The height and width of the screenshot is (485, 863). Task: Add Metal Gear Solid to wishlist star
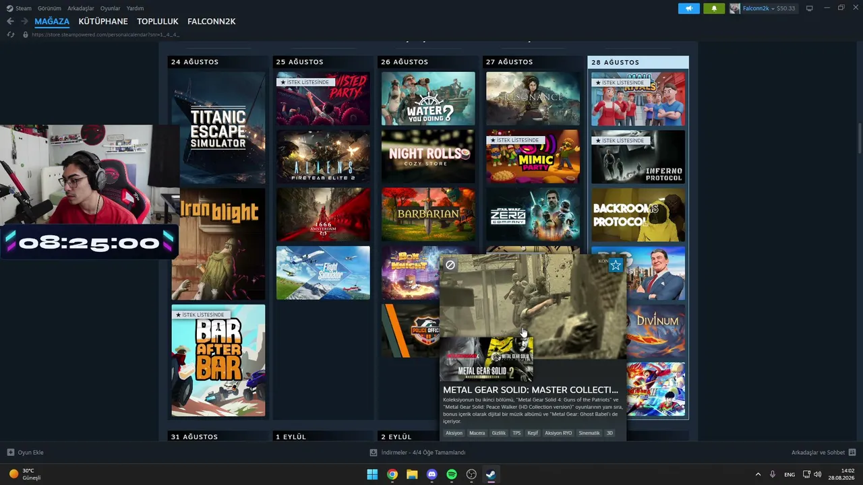click(x=616, y=265)
